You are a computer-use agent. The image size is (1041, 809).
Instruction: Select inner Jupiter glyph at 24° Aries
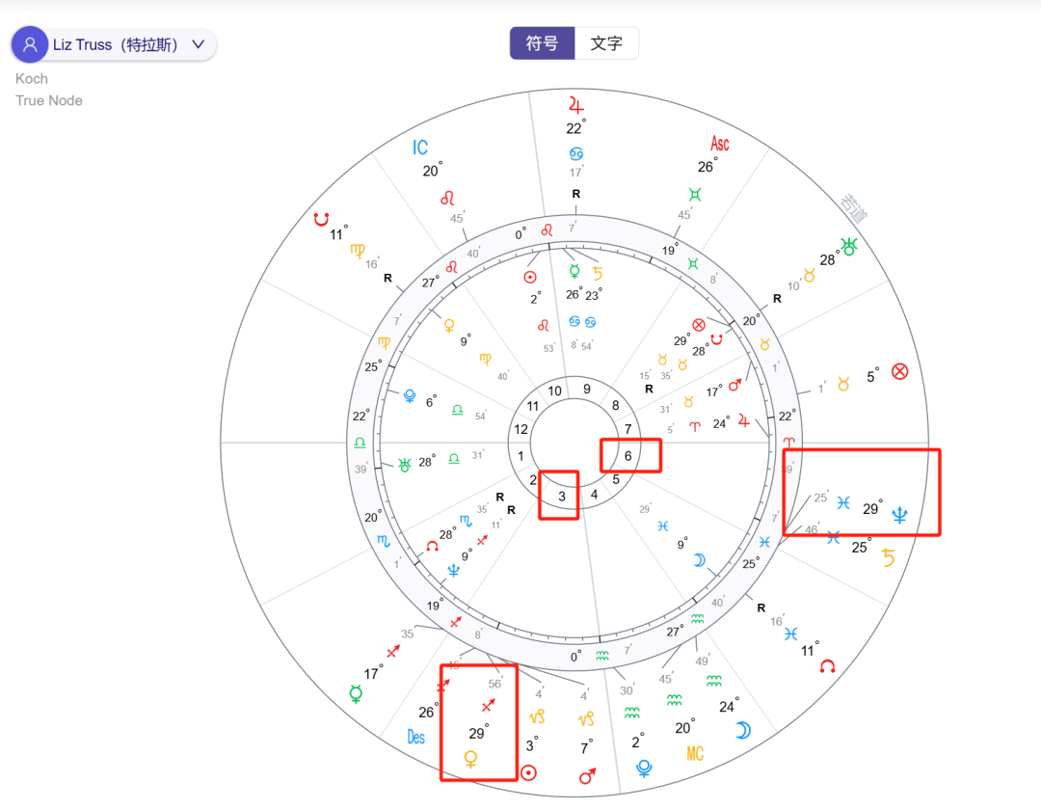pos(743,421)
